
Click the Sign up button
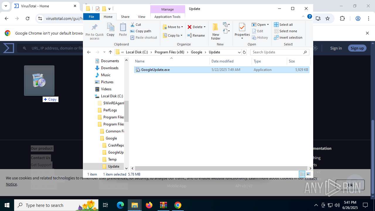point(357,48)
